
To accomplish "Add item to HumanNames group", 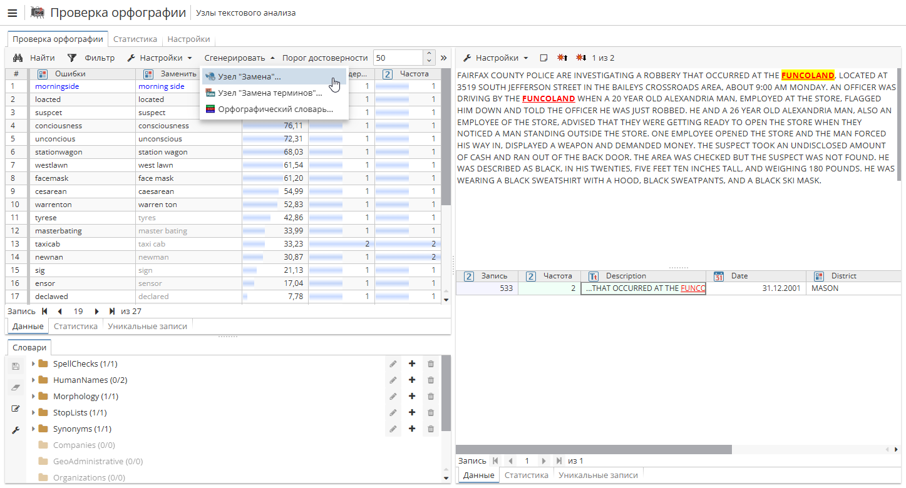I will 412,380.
